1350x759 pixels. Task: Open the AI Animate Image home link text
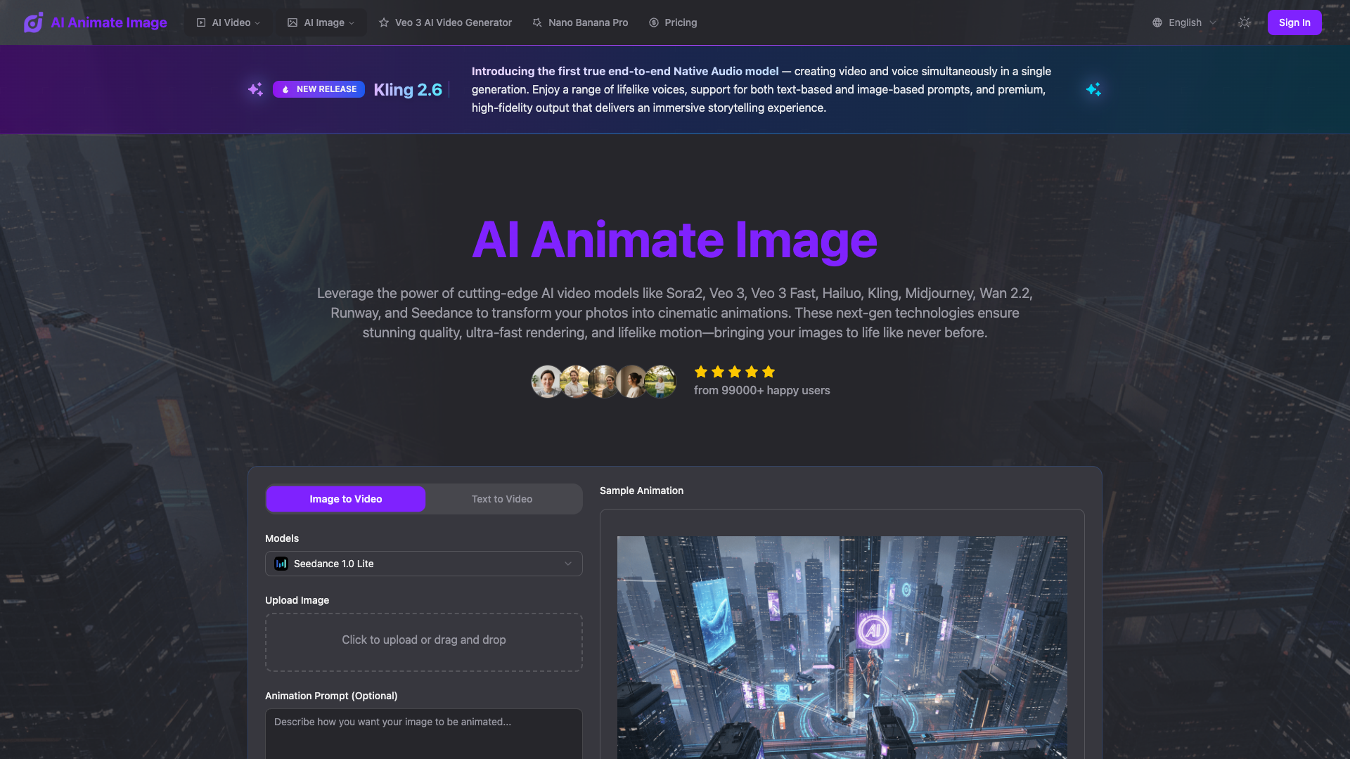[109, 22]
